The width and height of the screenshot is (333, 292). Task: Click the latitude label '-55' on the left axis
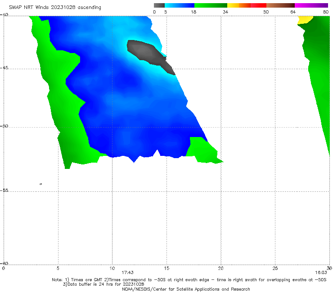coord(4,190)
